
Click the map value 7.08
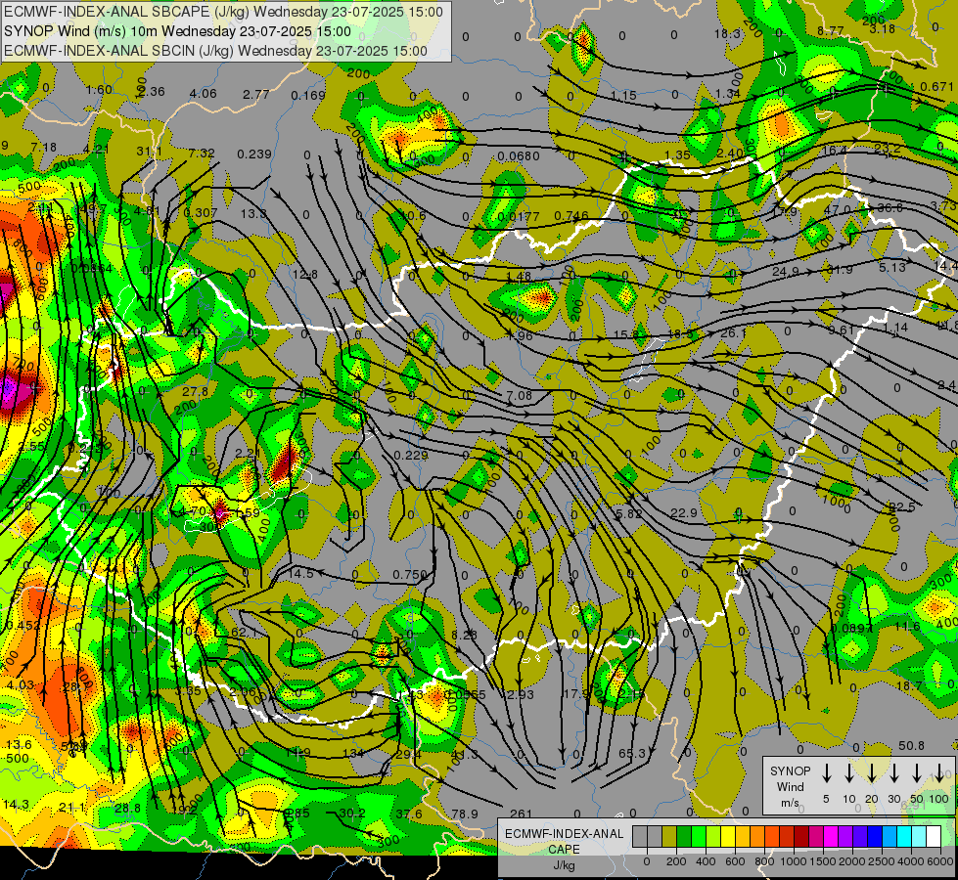(x=520, y=395)
